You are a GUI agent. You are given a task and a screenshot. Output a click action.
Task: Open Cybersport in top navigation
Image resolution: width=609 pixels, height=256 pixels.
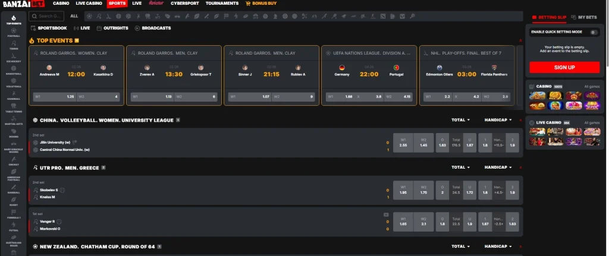[x=185, y=4]
